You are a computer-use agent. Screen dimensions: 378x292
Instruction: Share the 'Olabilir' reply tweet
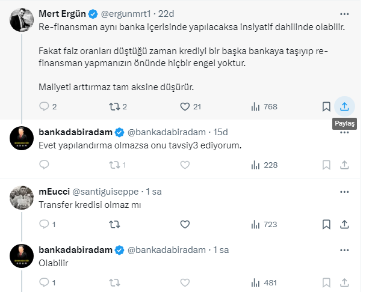tap(345, 282)
